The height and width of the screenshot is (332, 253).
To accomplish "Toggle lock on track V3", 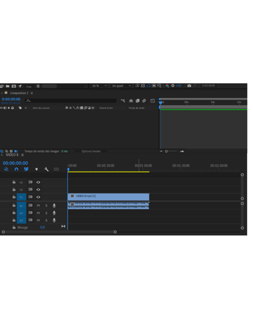I will (x=14, y=182).
